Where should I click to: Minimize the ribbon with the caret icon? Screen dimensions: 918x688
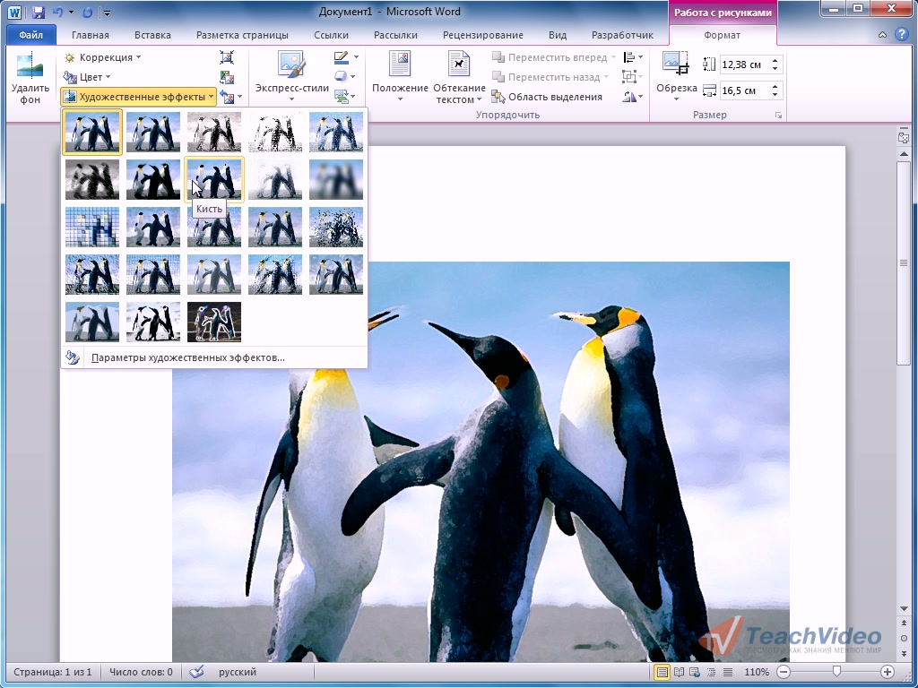point(882,35)
